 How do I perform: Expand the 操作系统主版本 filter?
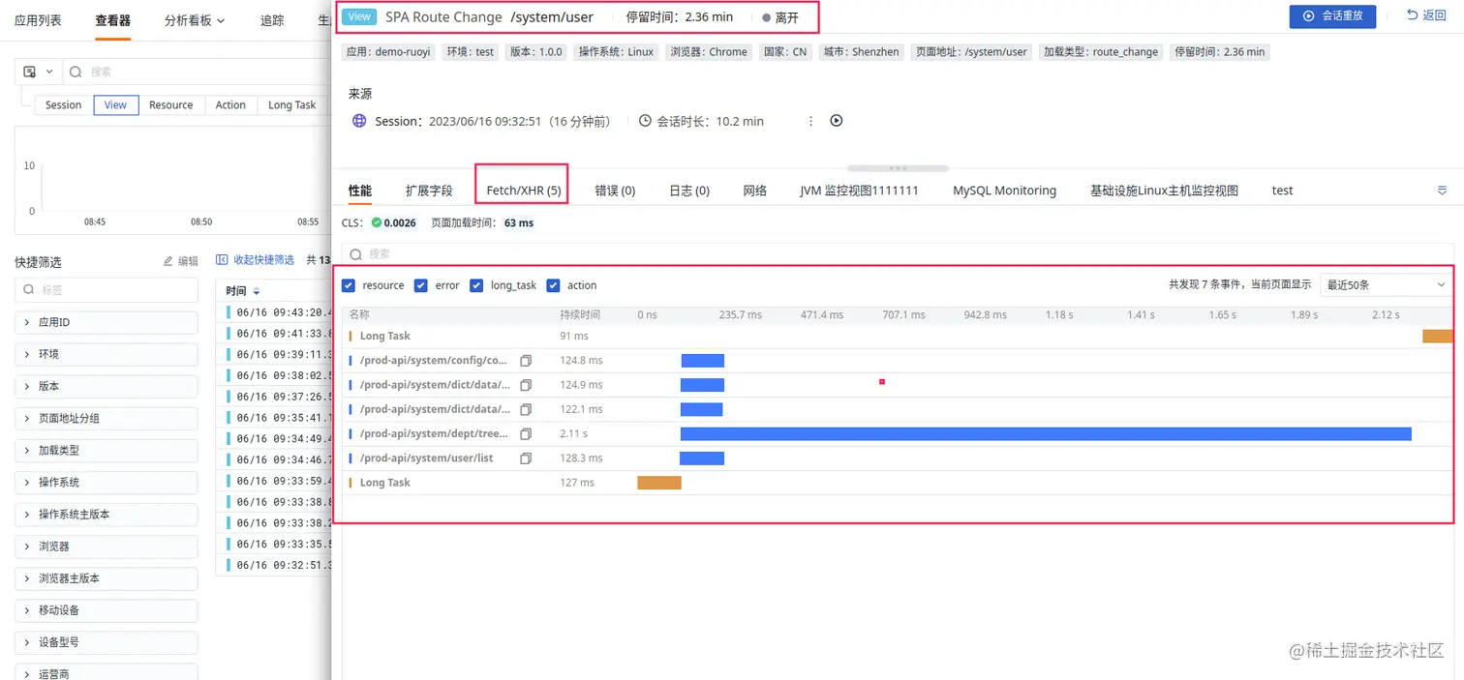coord(107,514)
